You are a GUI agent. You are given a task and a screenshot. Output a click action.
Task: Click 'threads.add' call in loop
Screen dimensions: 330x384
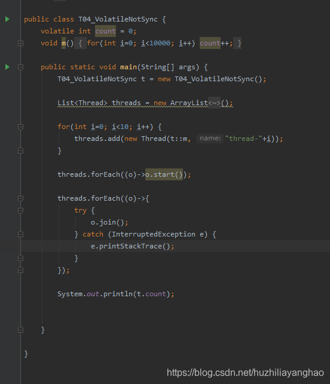97,139
